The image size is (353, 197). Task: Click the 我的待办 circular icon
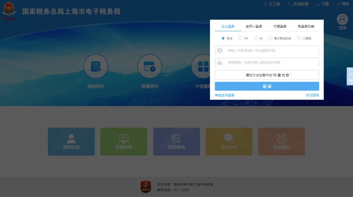click(x=96, y=67)
